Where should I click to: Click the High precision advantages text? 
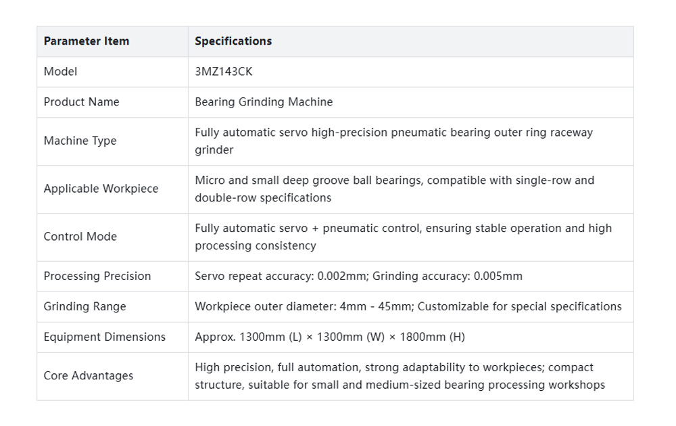(x=400, y=376)
